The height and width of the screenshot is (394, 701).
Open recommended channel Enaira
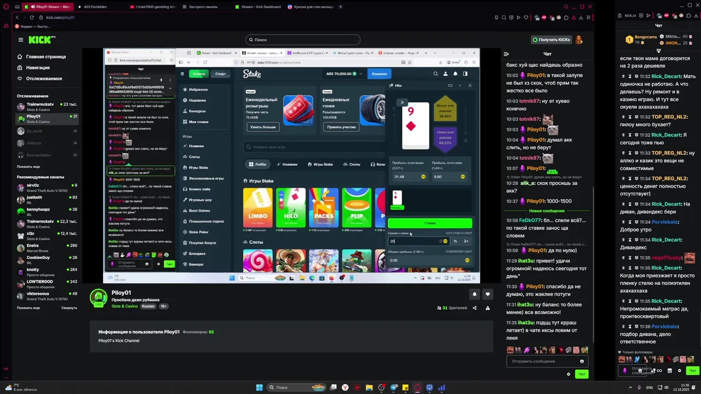pyautogui.click(x=47, y=248)
